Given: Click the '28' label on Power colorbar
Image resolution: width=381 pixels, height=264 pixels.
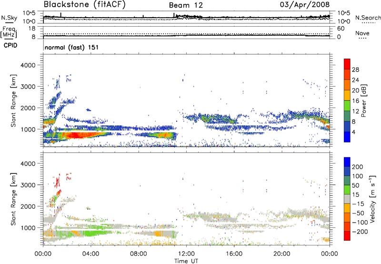Looking at the screenshot, I should tap(355, 70).
